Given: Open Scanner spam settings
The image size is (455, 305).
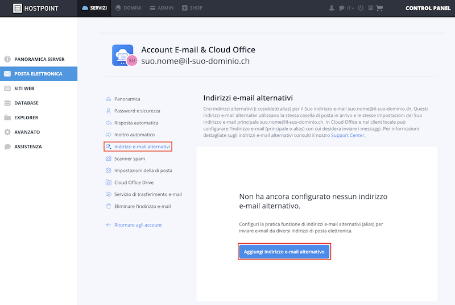Looking at the screenshot, I should pyautogui.click(x=130, y=158).
